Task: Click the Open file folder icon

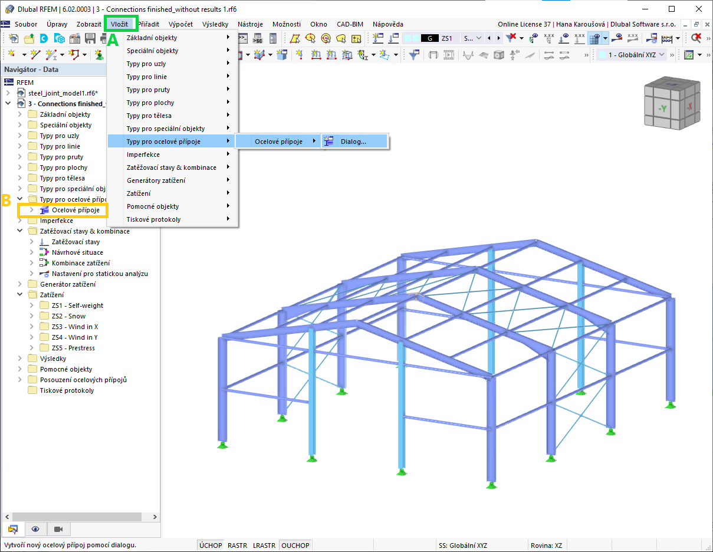Action: 28,38
